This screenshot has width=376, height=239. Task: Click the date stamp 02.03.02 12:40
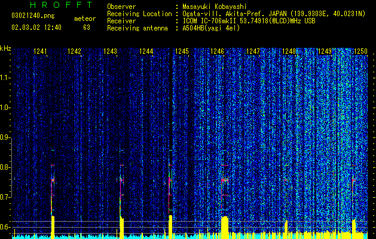36,27
